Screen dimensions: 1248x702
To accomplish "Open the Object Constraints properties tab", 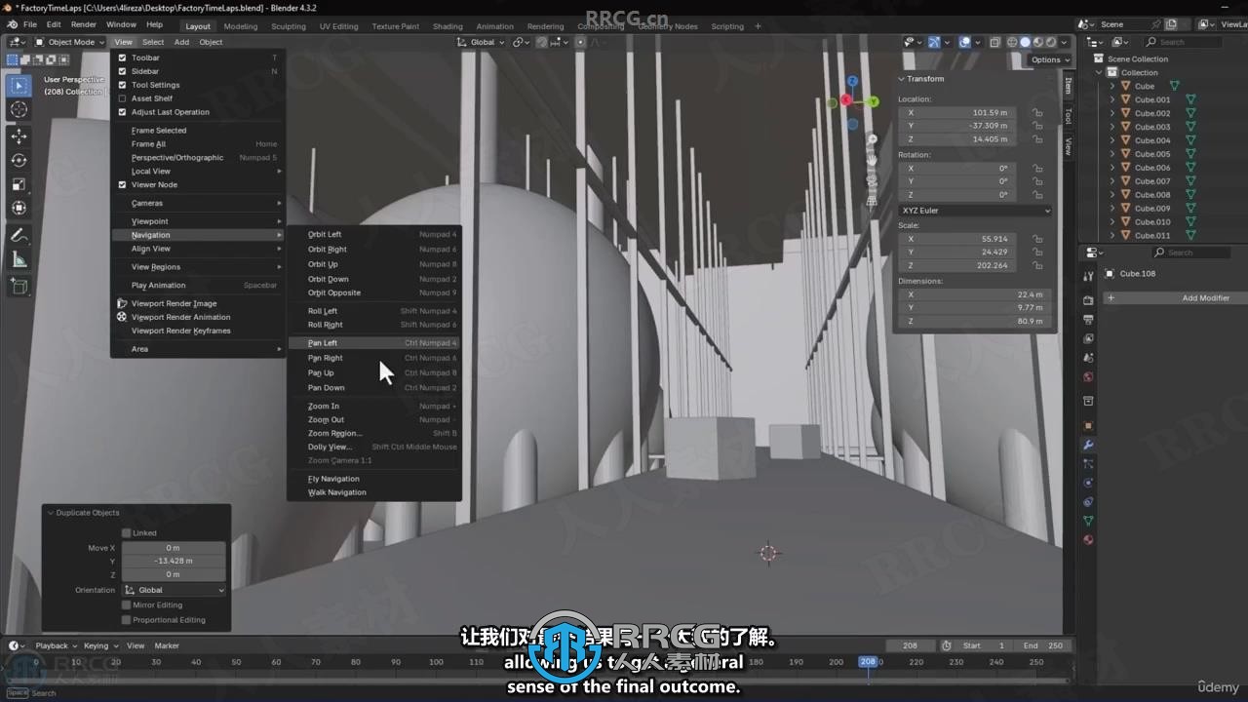I will pos(1088,502).
